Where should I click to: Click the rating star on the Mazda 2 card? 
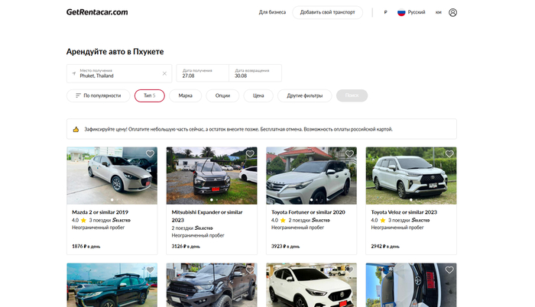pos(83,221)
